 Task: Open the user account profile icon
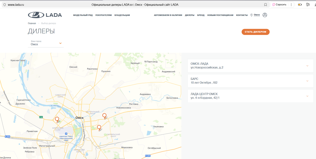(x=265, y=15)
